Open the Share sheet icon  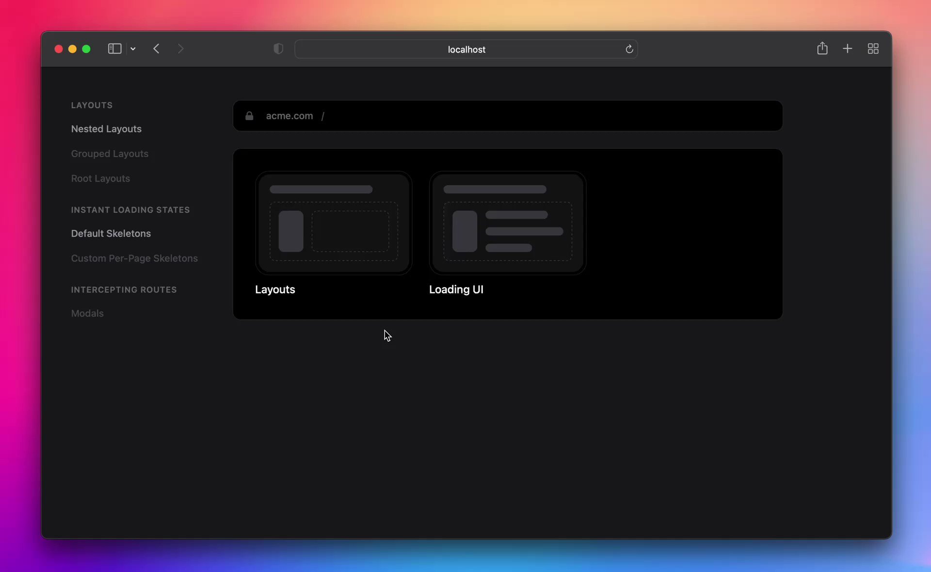[822, 48]
